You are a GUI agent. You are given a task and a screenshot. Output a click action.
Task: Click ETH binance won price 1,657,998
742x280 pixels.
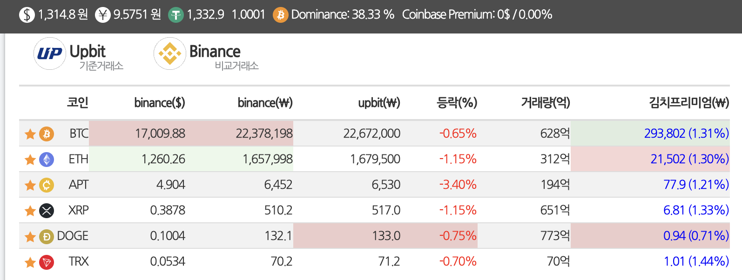pos(268,159)
